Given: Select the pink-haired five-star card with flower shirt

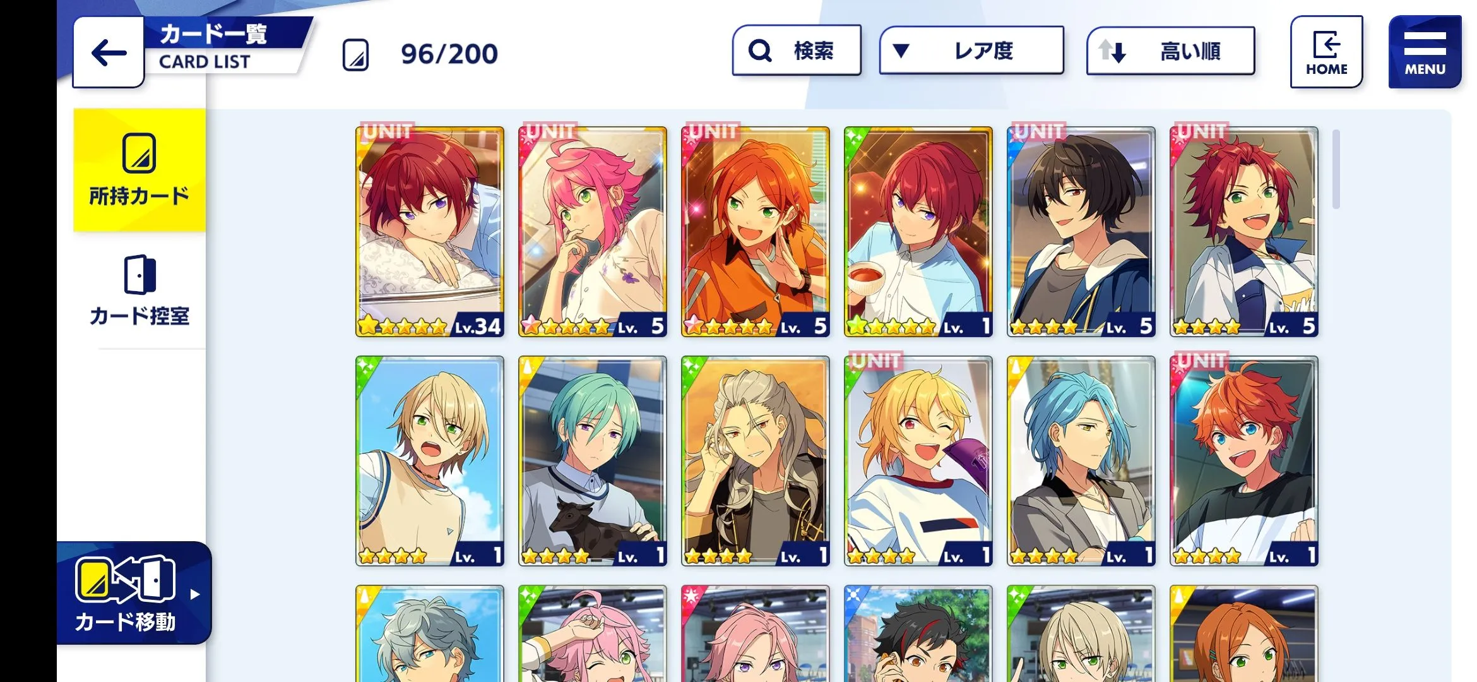Looking at the screenshot, I should [593, 232].
